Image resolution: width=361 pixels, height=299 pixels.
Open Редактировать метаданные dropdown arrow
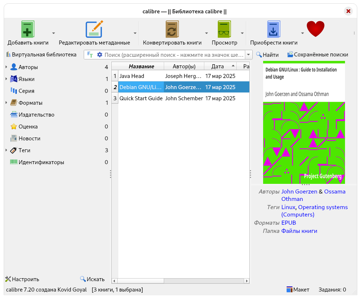135,33
